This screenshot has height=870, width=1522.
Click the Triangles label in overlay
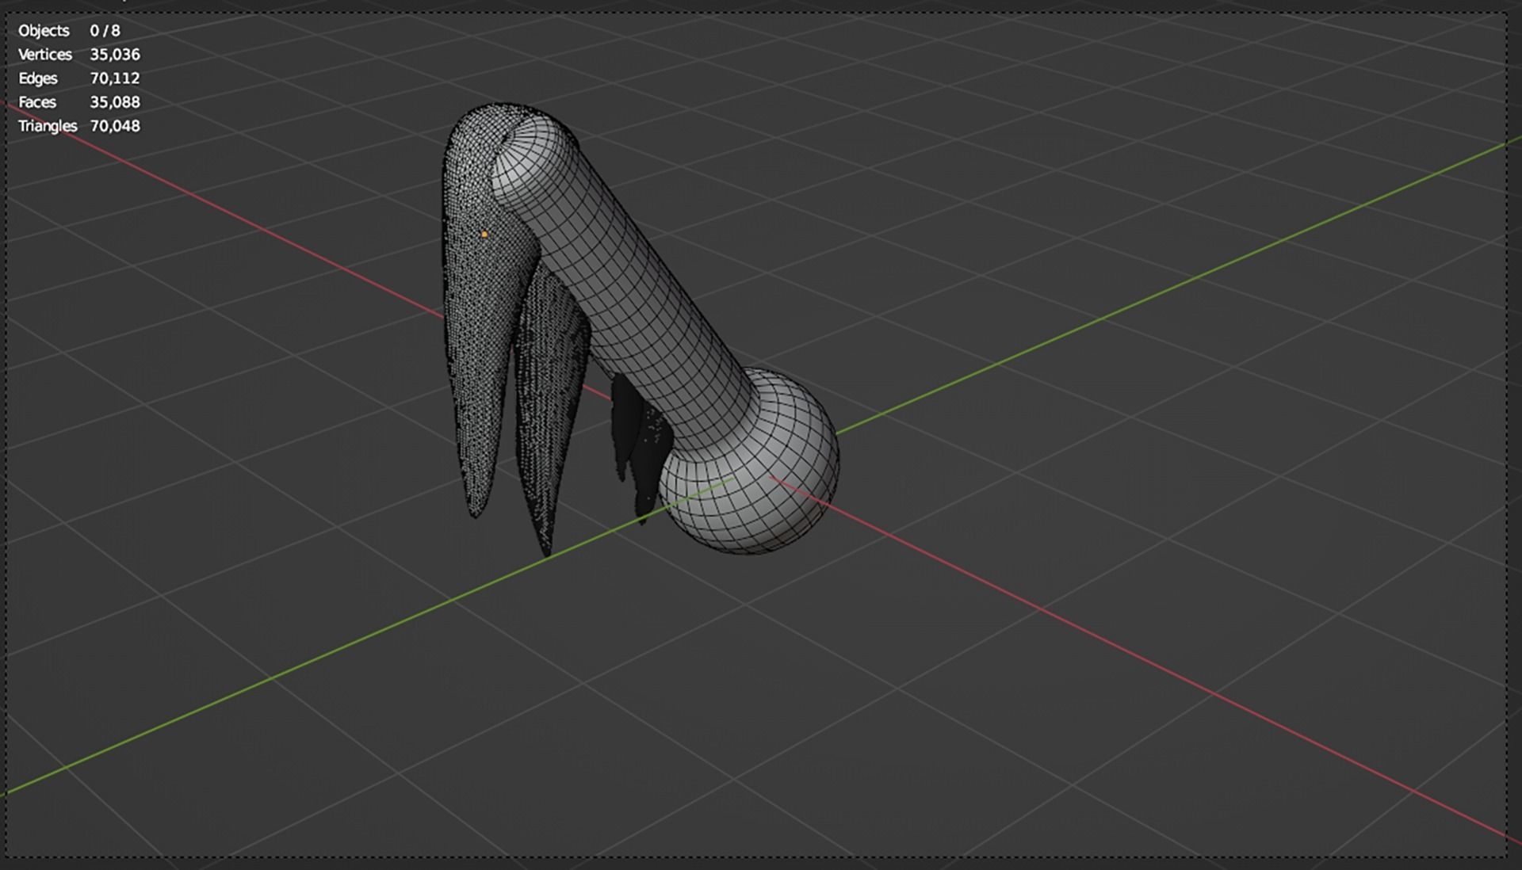48,126
